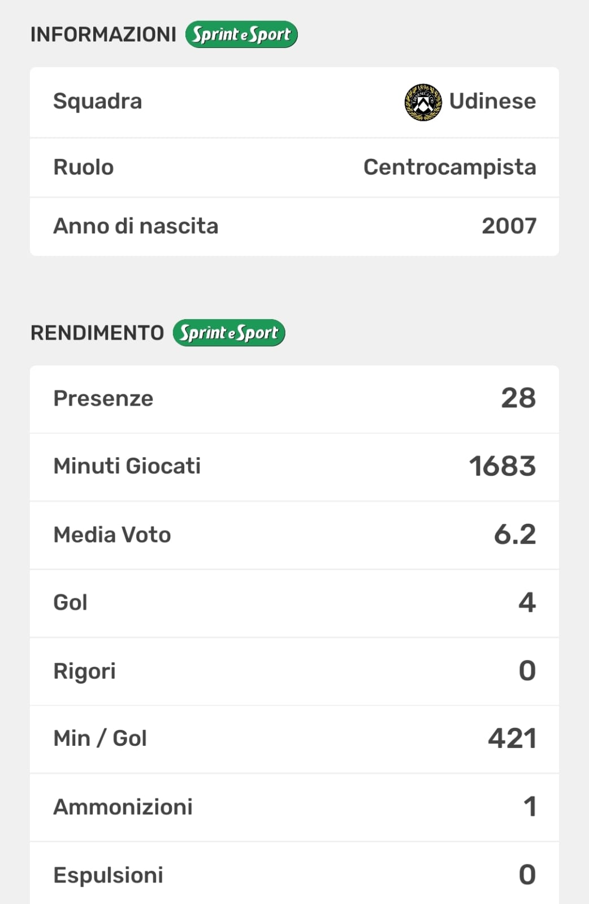Select the Ruolo label
This screenshot has width=589, height=904.
click(x=83, y=167)
